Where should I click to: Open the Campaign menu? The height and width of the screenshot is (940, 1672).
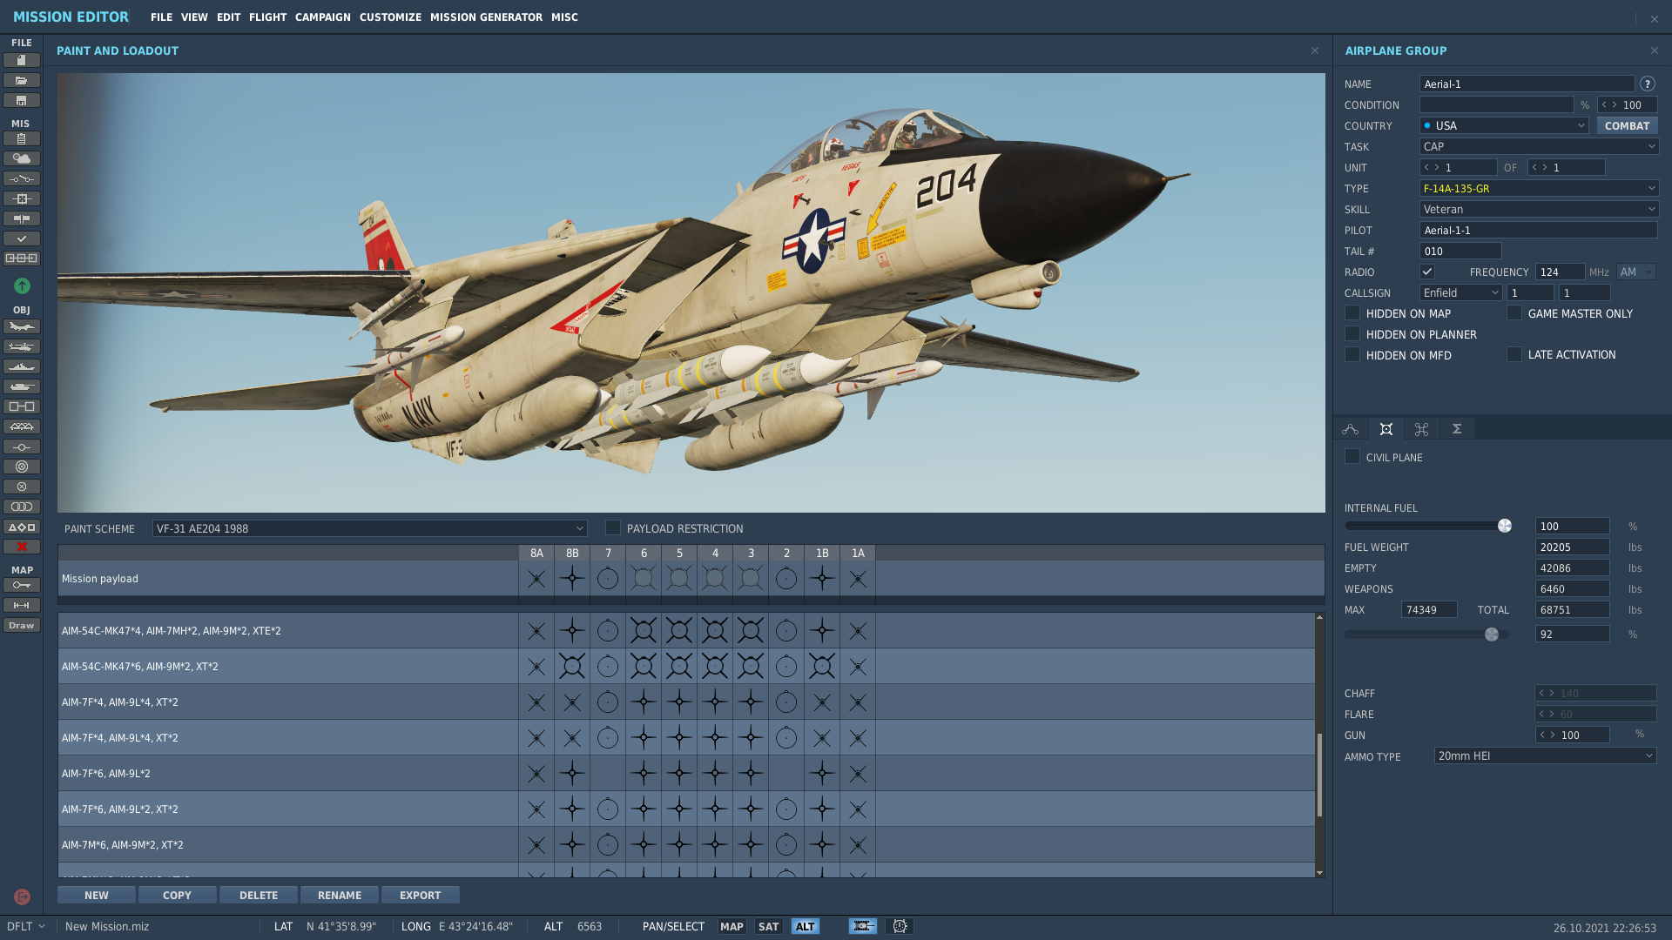click(x=323, y=17)
